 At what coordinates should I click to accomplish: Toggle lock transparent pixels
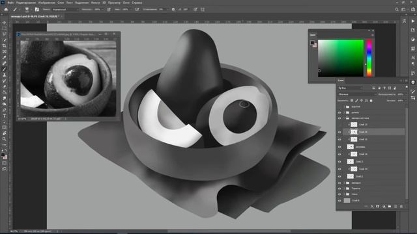point(352,101)
